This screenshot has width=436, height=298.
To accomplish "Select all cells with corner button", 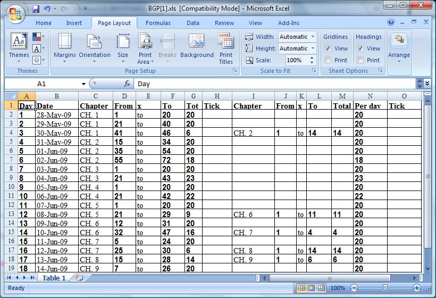I will 11,96.
